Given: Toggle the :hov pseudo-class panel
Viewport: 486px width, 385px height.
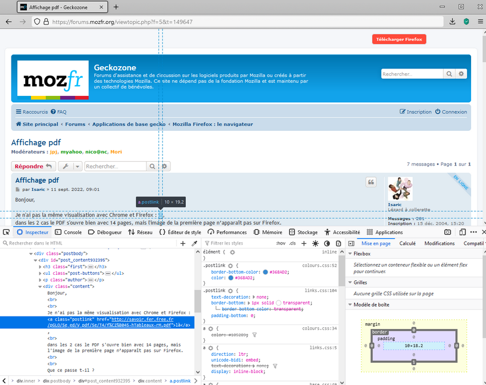Looking at the screenshot, I should pyautogui.click(x=281, y=243).
